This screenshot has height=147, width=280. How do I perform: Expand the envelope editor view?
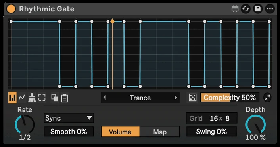pos(267,98)
